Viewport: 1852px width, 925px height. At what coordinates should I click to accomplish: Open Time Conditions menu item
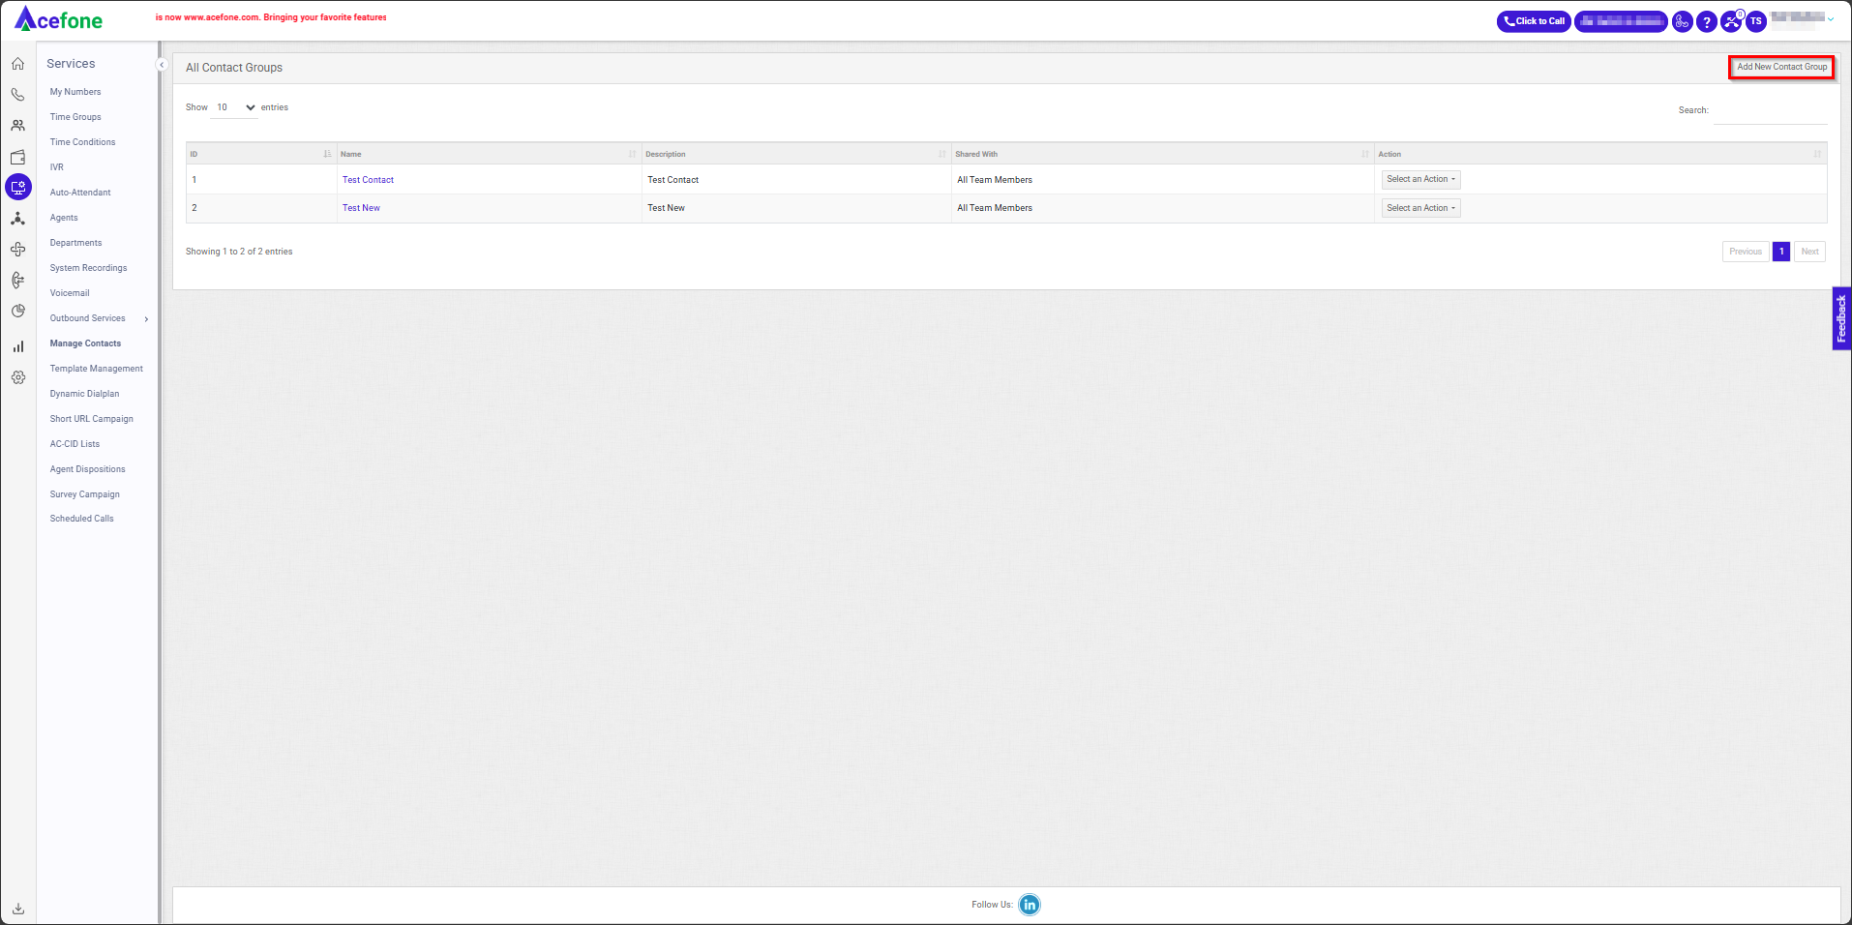[x=82, y=142]
